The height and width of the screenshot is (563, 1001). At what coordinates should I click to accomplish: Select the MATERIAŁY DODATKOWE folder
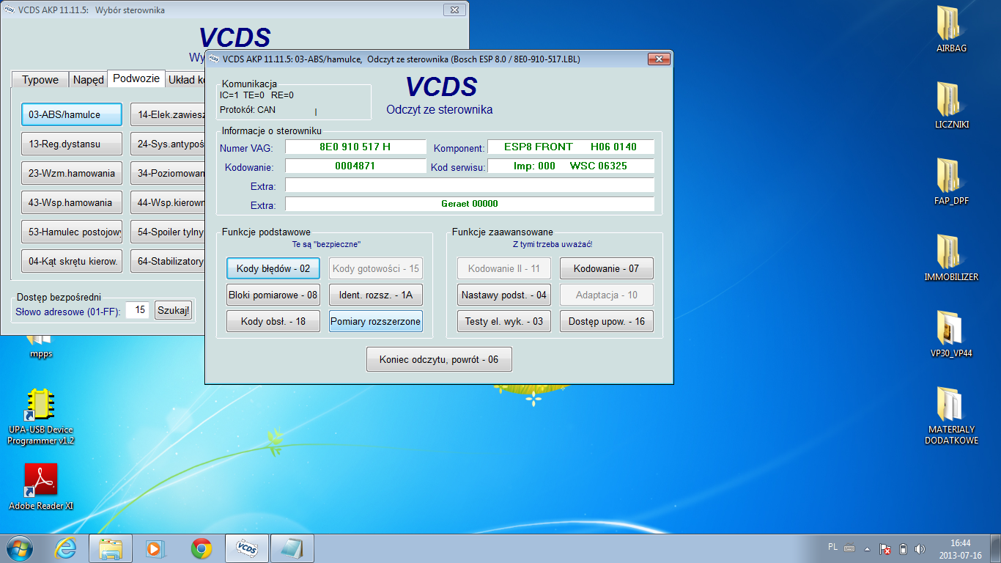pos(951,416)
